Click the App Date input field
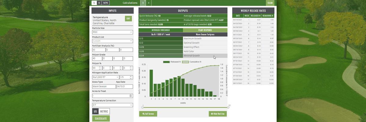 tap(124, 86)
